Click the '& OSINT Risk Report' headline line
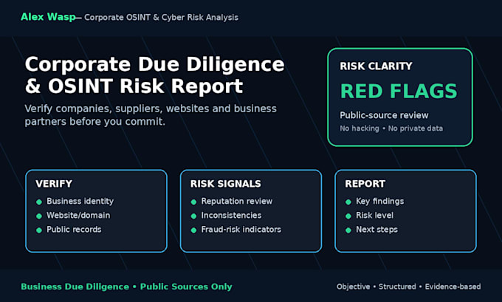Screen dimensions: 502x302 coord(134,86)
